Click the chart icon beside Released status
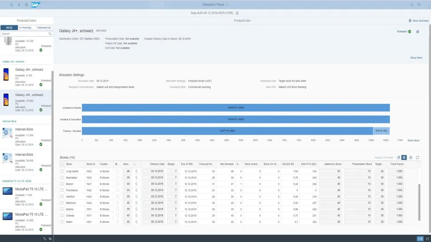 [418, 32]
